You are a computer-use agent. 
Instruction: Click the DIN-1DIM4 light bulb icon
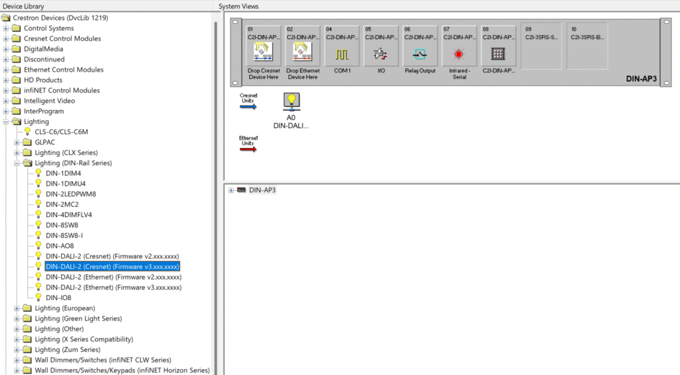pyautogui.click(x=38, y=173)
